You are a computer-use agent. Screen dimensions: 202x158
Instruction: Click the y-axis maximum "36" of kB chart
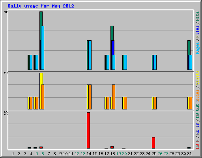pos(6,113)
